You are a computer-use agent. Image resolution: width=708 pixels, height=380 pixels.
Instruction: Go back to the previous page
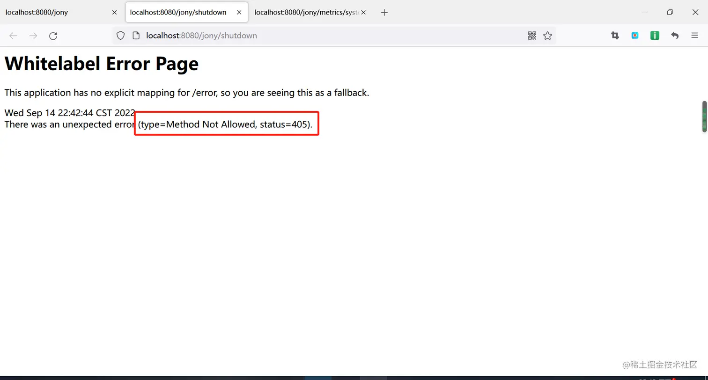(13, 36)
